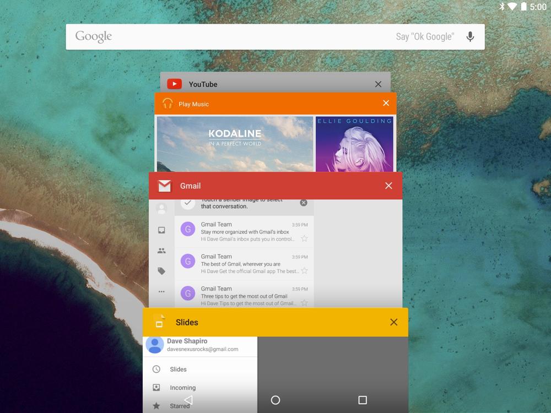The image size is (551, 413).
Task: Dismiss the Gmail recent card
Action: click(x=388, y=186)
